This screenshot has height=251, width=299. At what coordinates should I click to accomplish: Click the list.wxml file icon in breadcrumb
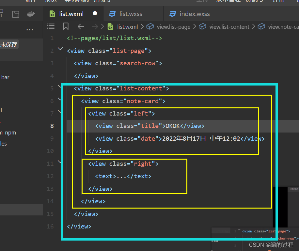pyautogui.click(x=110, y=26)
